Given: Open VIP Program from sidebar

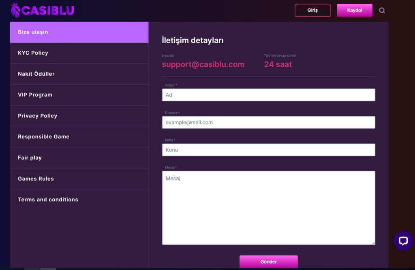Looking at the screenshot, I should [x=79, y=95].
